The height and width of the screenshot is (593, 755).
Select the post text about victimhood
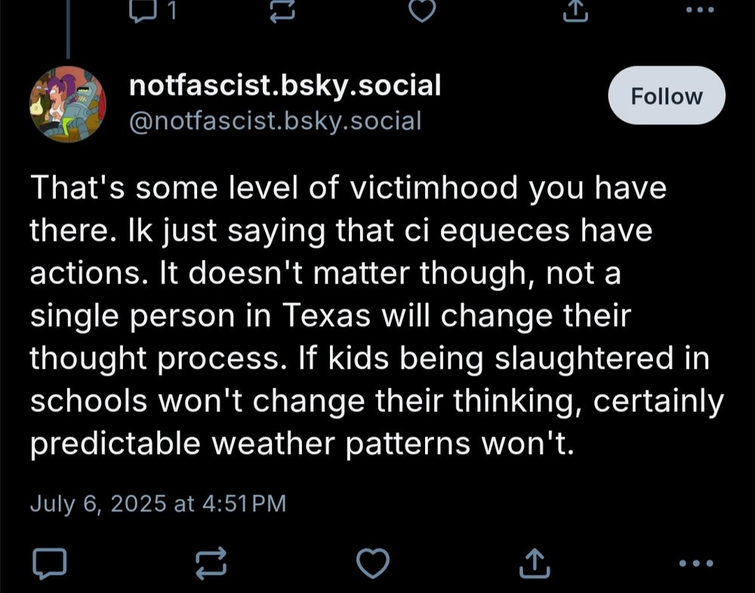pyautogui.click(x=377, y=315)
